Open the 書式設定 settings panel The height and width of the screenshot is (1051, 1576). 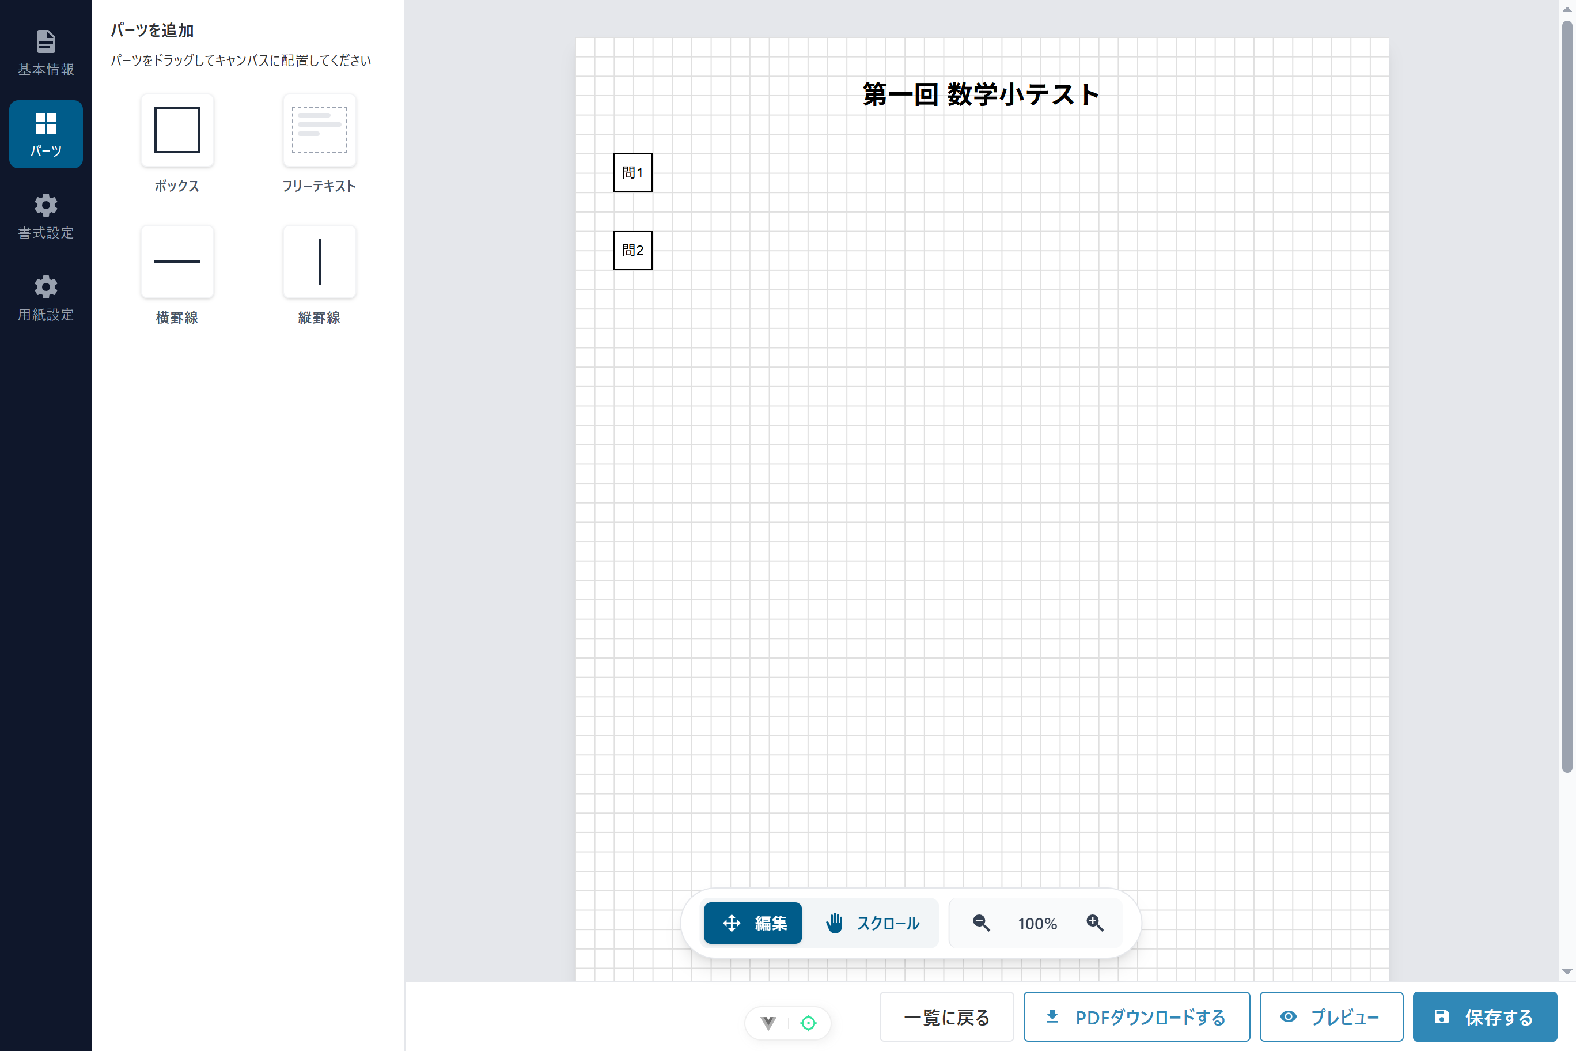(x=45, y=217)
